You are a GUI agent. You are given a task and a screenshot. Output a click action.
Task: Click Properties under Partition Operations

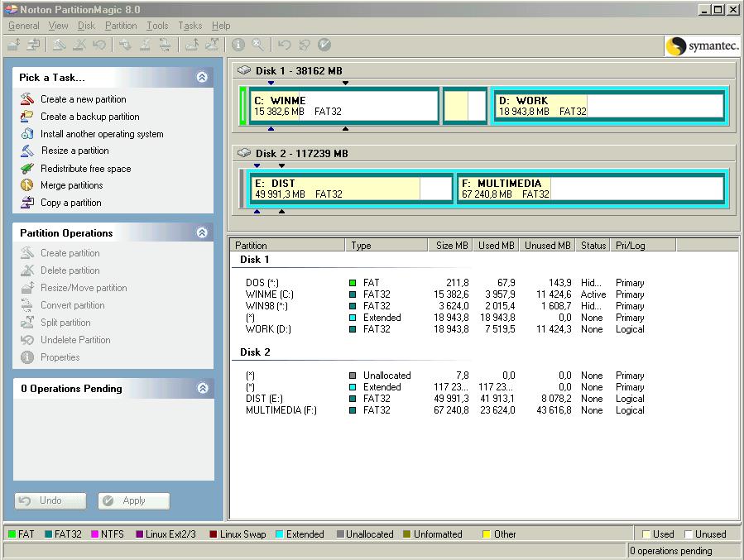coord(60,357)
